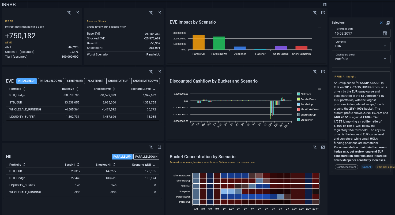This screenshot has width=395, height=215.
Task: Clear filter on Base vs Shock card
Action: (151, 13)
